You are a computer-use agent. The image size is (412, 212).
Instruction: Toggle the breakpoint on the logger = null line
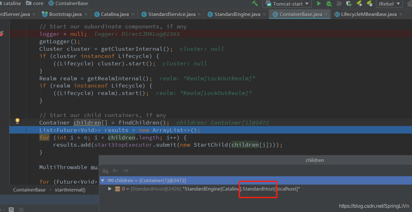(x=2, y=34)
